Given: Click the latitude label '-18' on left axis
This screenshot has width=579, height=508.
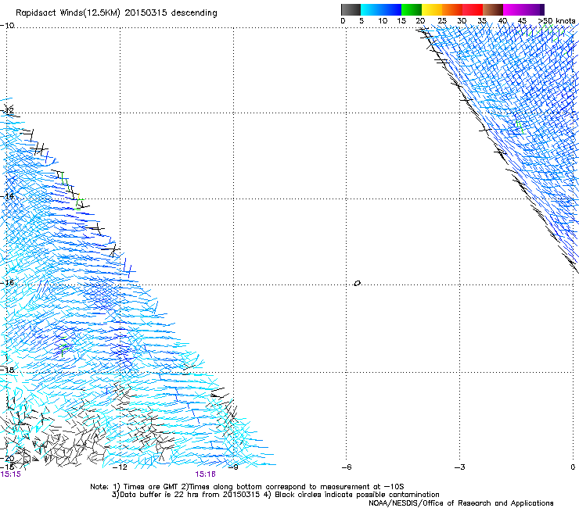Looking at the screenshot, I should point(8,370).
